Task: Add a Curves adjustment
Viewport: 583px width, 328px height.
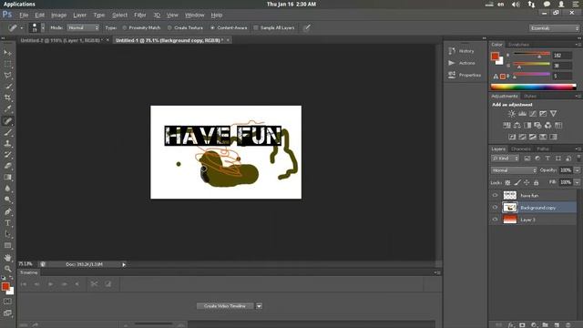Action: coord(532,113)
